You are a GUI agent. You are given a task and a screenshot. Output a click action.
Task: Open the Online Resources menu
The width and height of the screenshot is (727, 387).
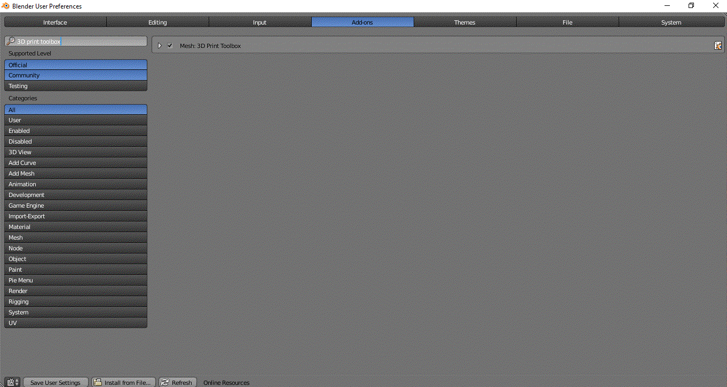226,382
